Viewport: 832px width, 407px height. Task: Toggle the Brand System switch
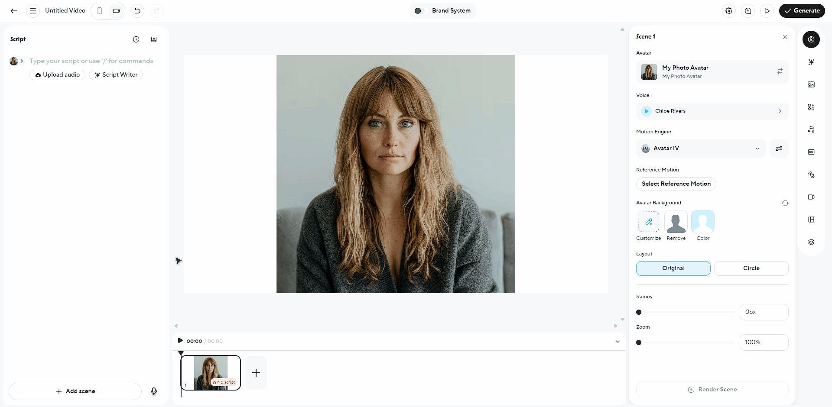tap(419, 11)
